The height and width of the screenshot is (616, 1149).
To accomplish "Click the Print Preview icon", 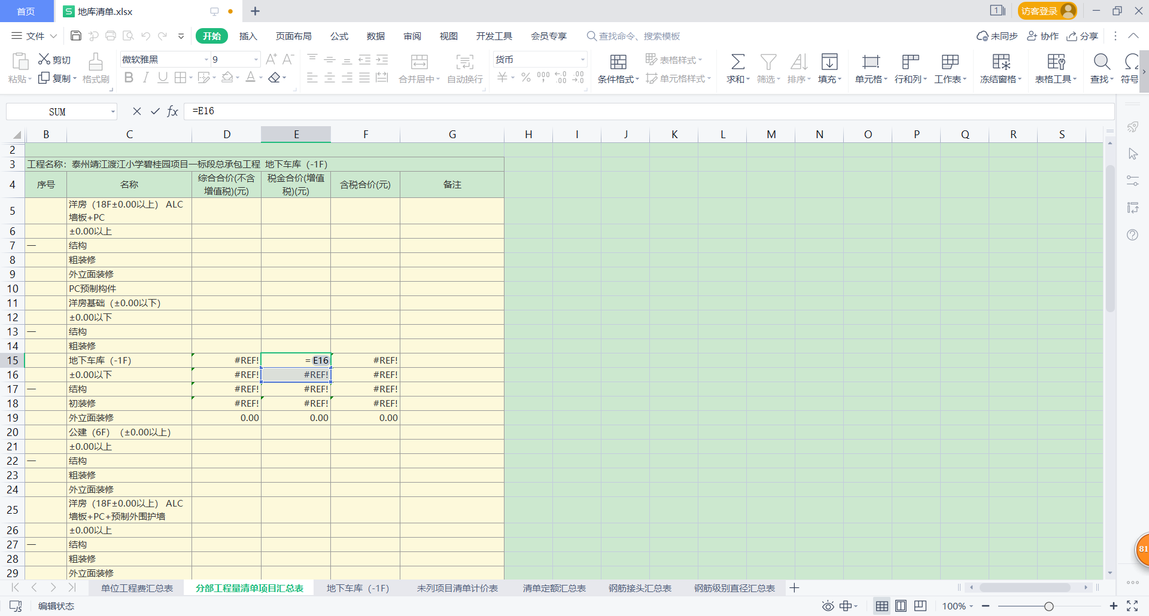I will click(x=128, y=36).
